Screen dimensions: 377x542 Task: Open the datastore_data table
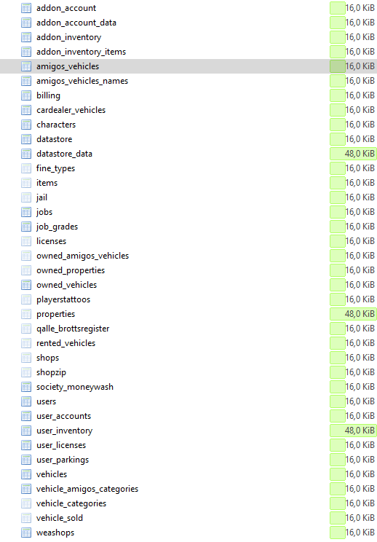point(64,154)
